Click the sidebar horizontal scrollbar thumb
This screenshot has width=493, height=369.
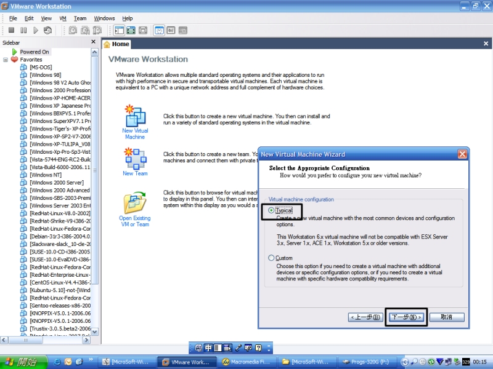pyautogui.click(x=26, y=340)
